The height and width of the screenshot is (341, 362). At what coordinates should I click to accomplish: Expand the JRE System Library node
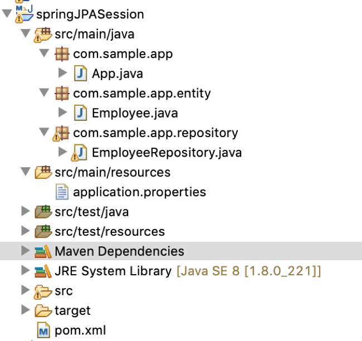coord(26,270)
